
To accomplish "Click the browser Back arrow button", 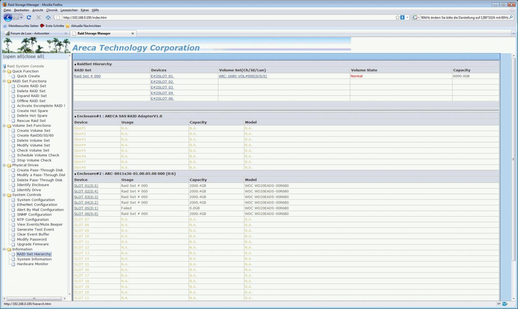I will pyautogui.click(x=8, y=18).
